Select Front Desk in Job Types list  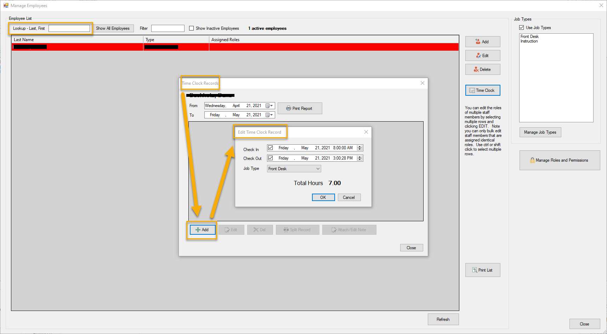(x=529, y=37)
